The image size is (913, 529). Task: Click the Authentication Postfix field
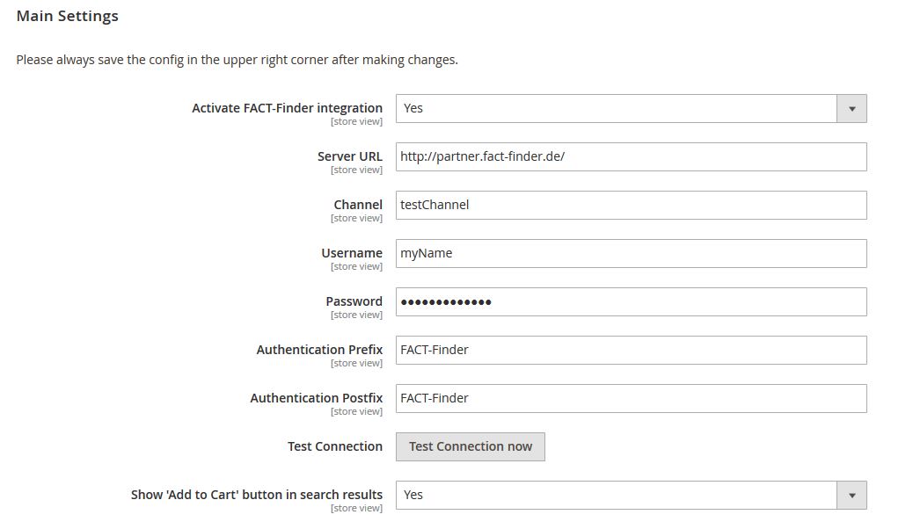coord(632,399)
